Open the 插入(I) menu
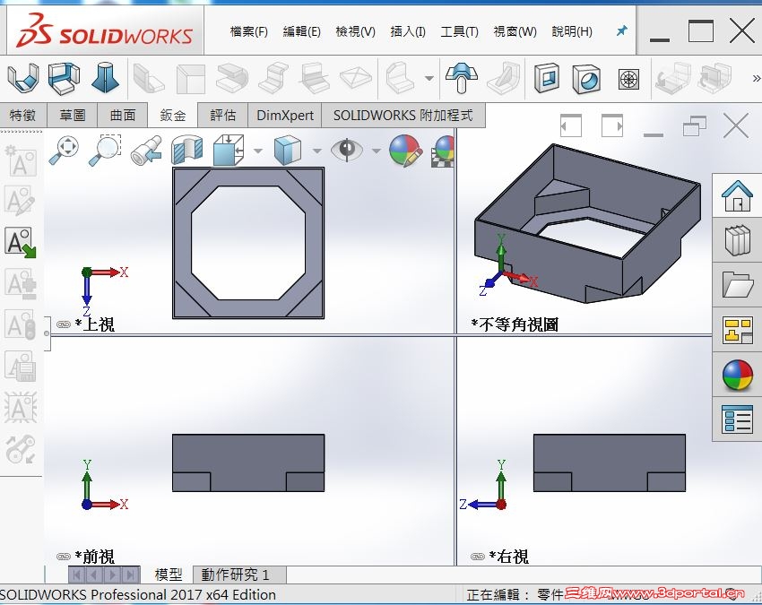This screenshot has height=605, width=762. coord(408,32)
